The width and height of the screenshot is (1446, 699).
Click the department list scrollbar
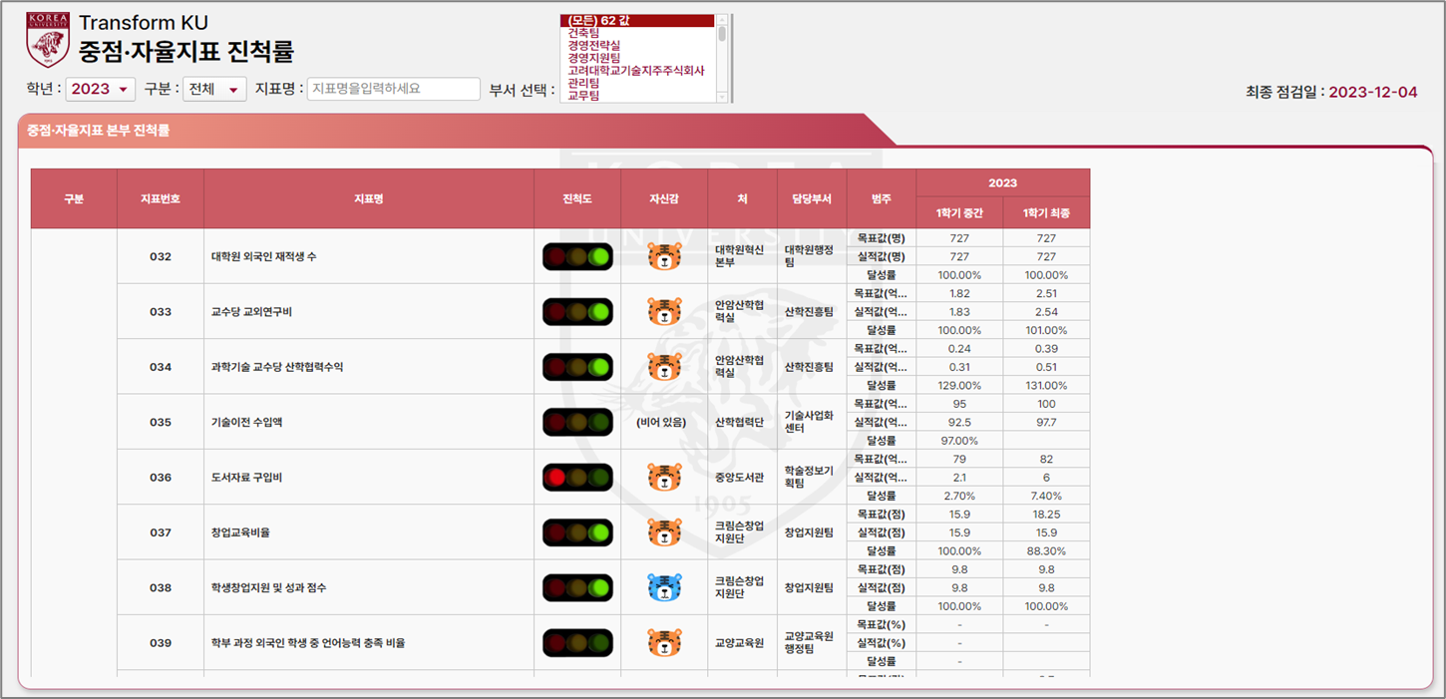[723, 58]
